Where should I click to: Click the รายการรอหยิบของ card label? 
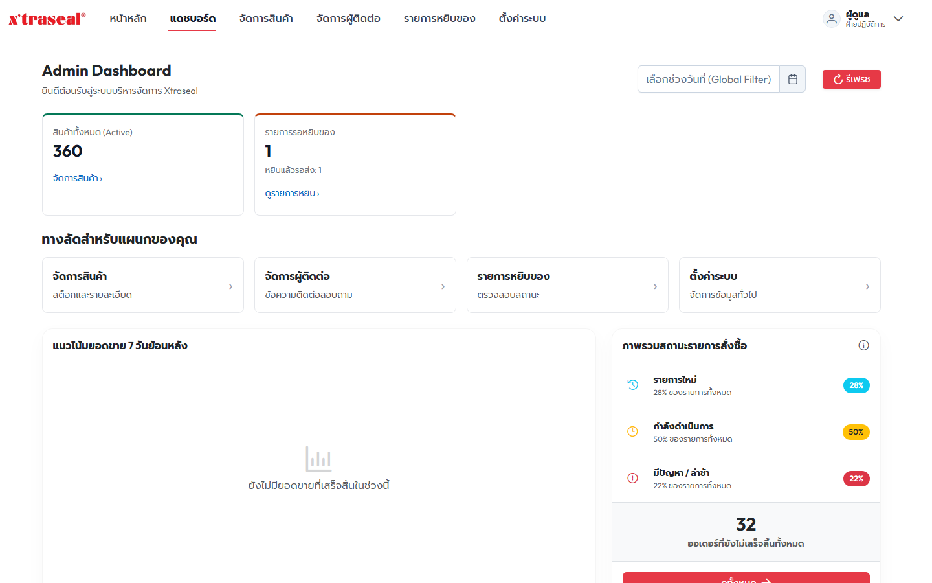coord(300,132)
